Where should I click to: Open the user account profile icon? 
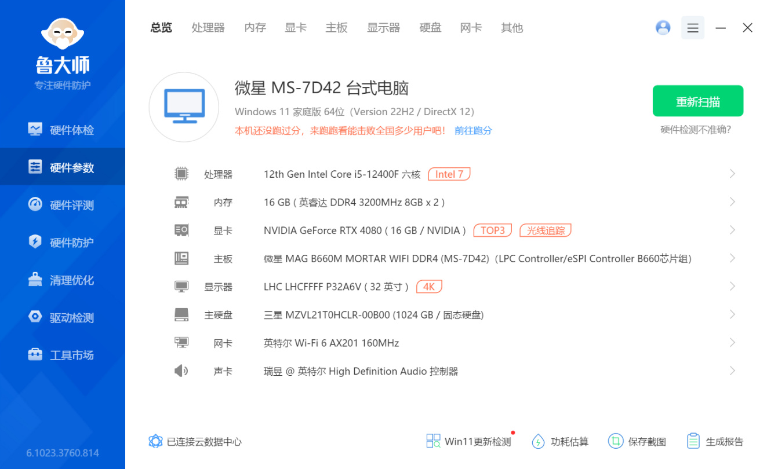click(x=663, y=27)
